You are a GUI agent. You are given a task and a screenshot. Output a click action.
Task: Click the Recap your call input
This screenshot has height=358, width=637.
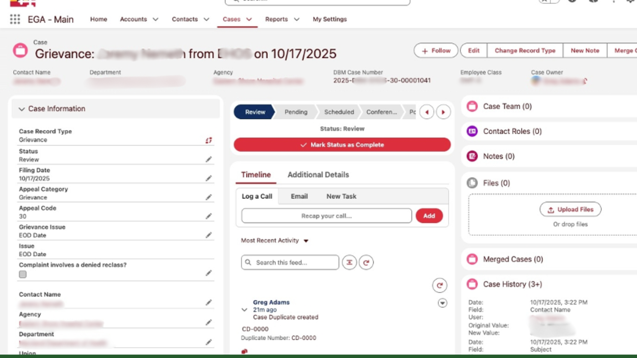coord(326,216)
